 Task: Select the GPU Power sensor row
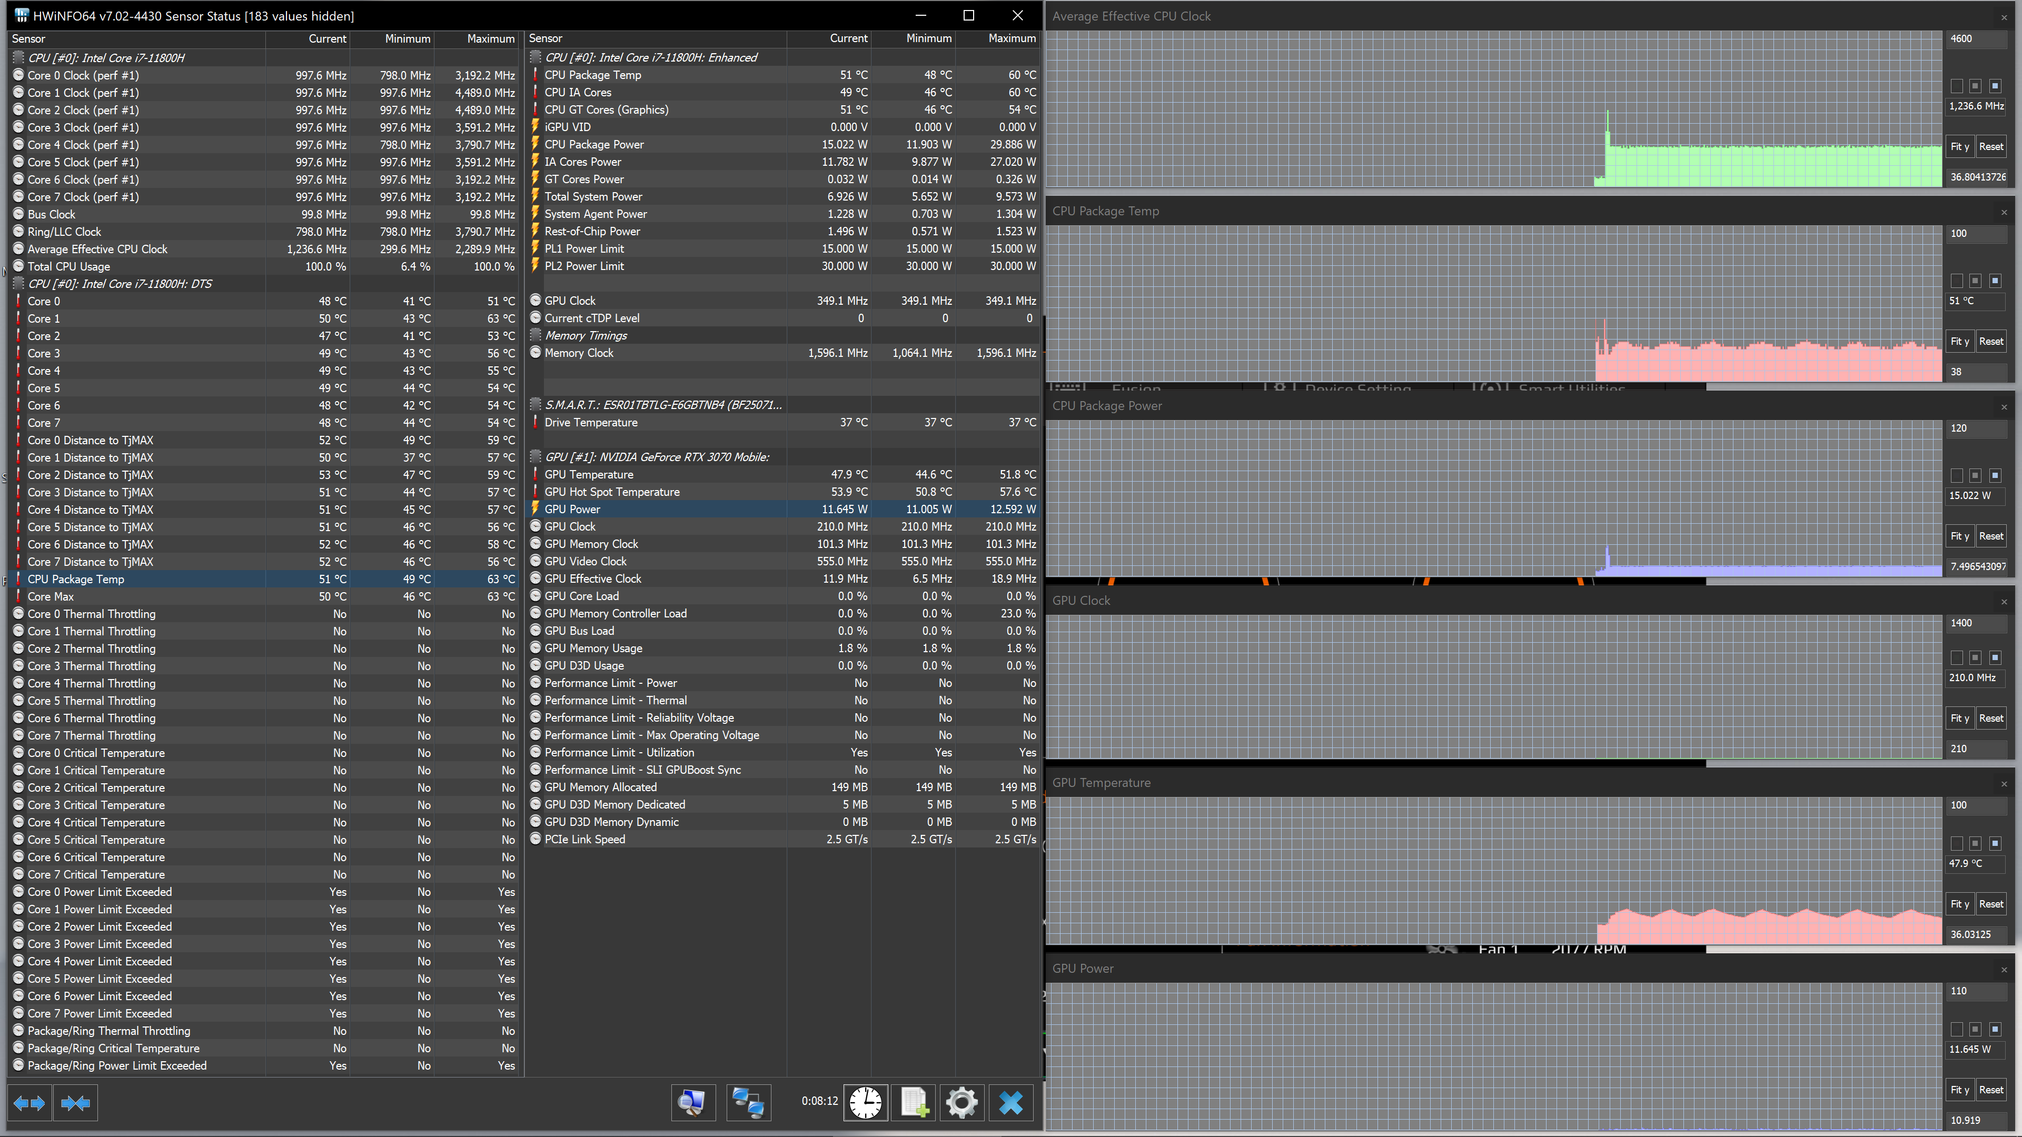click(572, 509)
